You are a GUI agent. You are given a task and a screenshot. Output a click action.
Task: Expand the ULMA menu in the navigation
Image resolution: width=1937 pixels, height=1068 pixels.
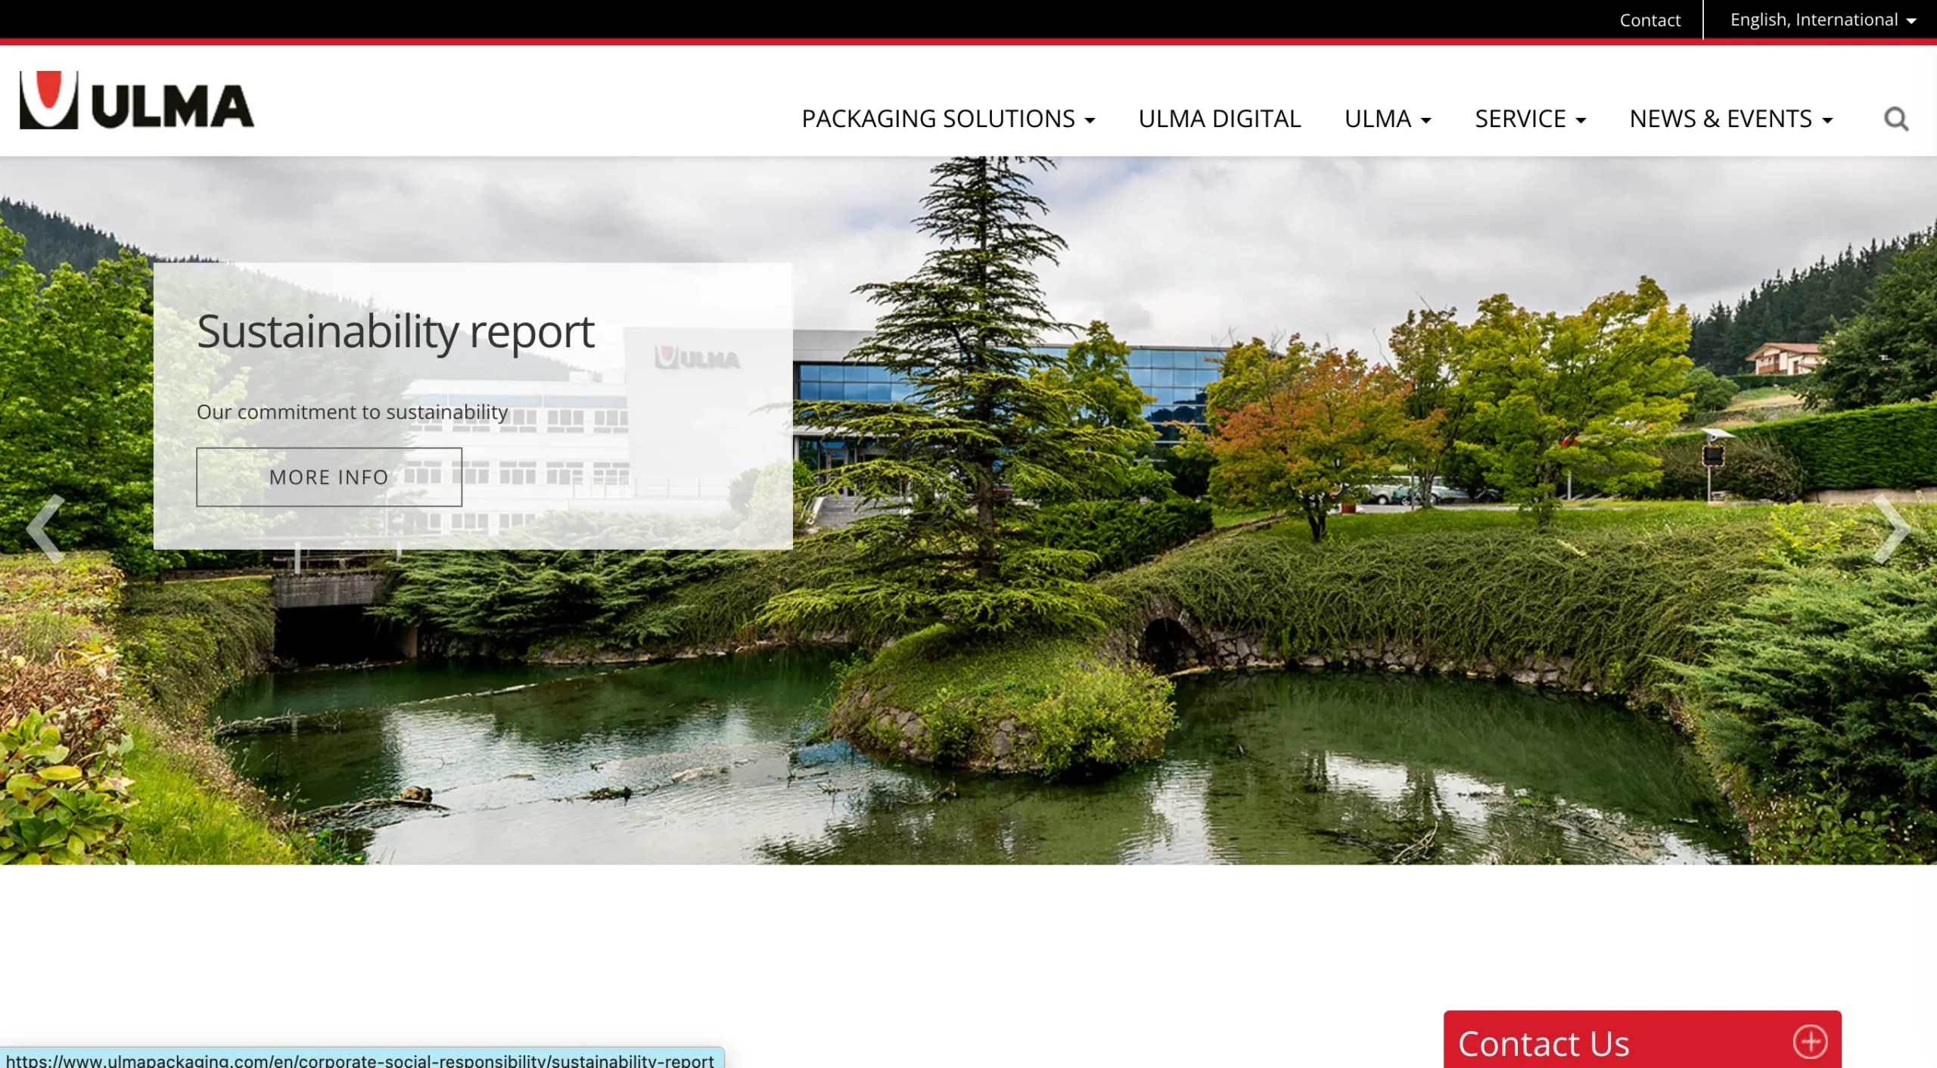(x=1387, y=119)
